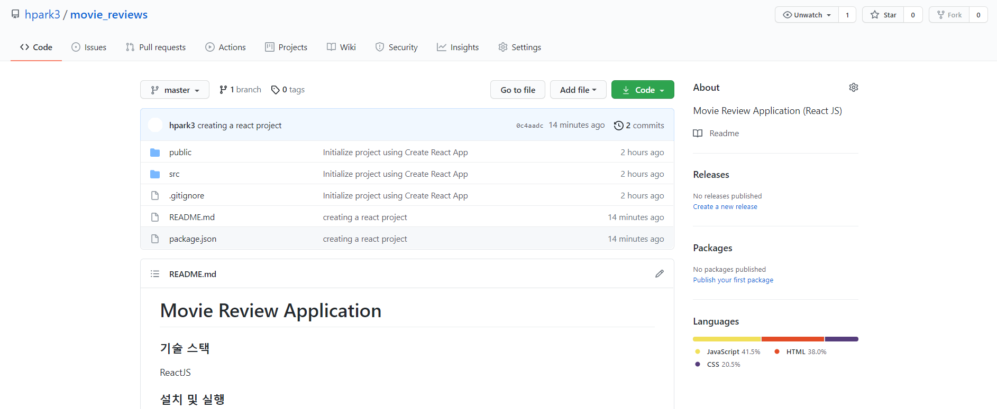Click the Fork button
This screenshot has height=409, width=997.
(949, 15)
